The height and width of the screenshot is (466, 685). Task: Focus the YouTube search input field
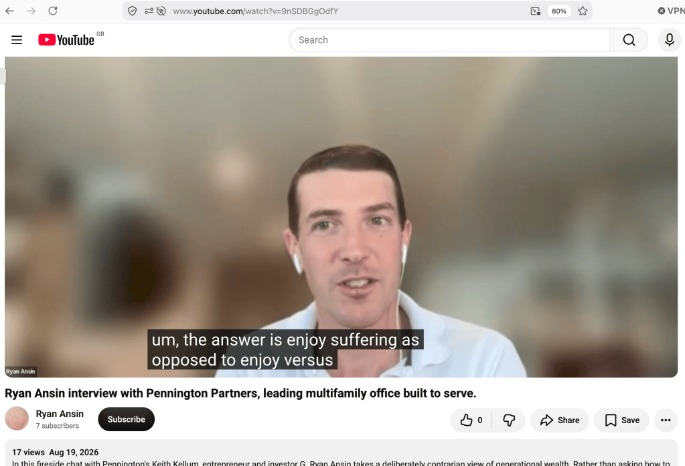[449, 40]
